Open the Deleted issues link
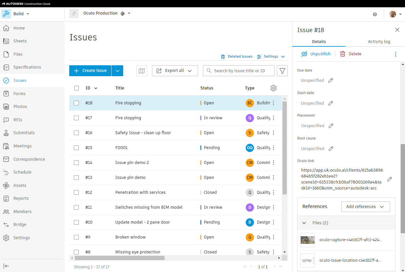This screenshot has width=405, height=272. 236,57
